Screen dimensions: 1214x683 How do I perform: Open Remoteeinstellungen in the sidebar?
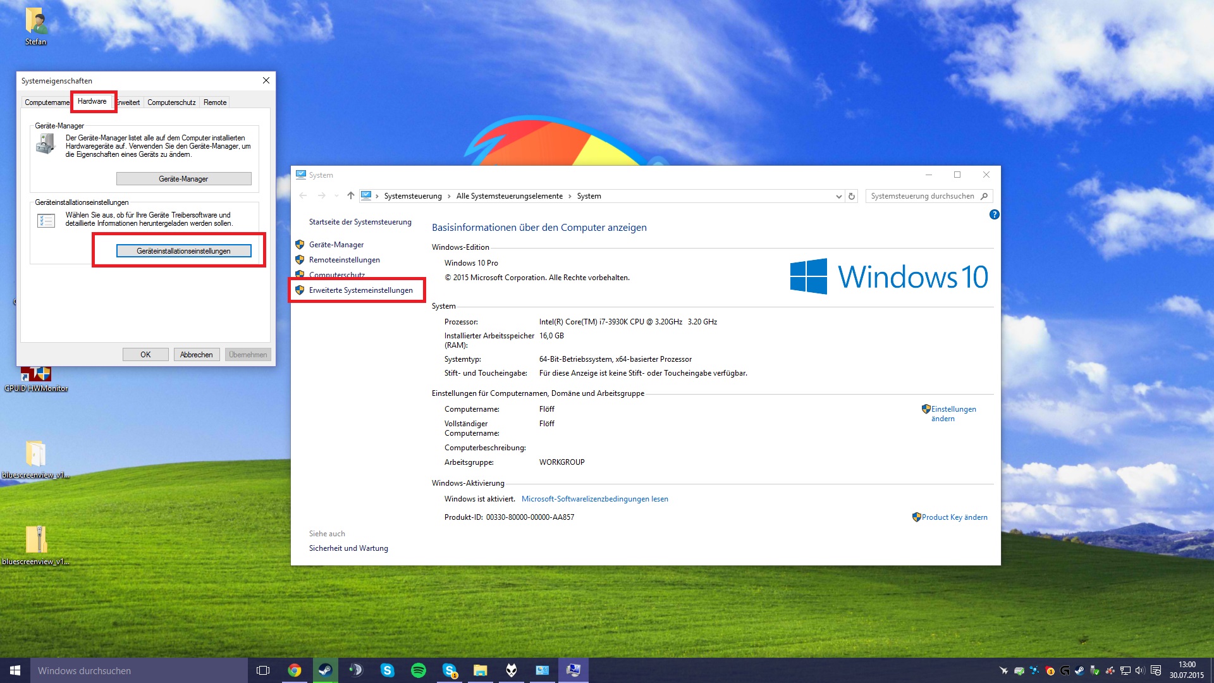point(345,260)
